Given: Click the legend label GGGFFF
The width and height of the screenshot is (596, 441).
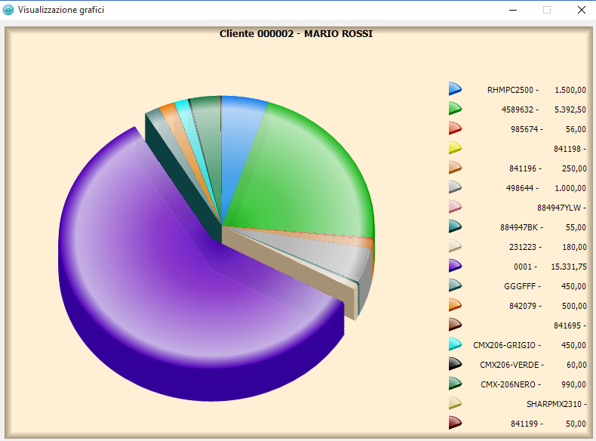Looking at the screenshot, I should click(x=520, y=286).
